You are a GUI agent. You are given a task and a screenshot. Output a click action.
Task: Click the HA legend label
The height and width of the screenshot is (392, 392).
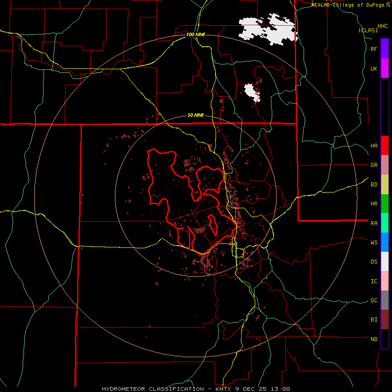click(x=374, y=145)
